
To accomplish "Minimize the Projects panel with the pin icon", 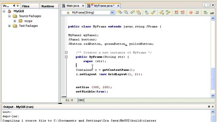I will click(x=14, y=6).
